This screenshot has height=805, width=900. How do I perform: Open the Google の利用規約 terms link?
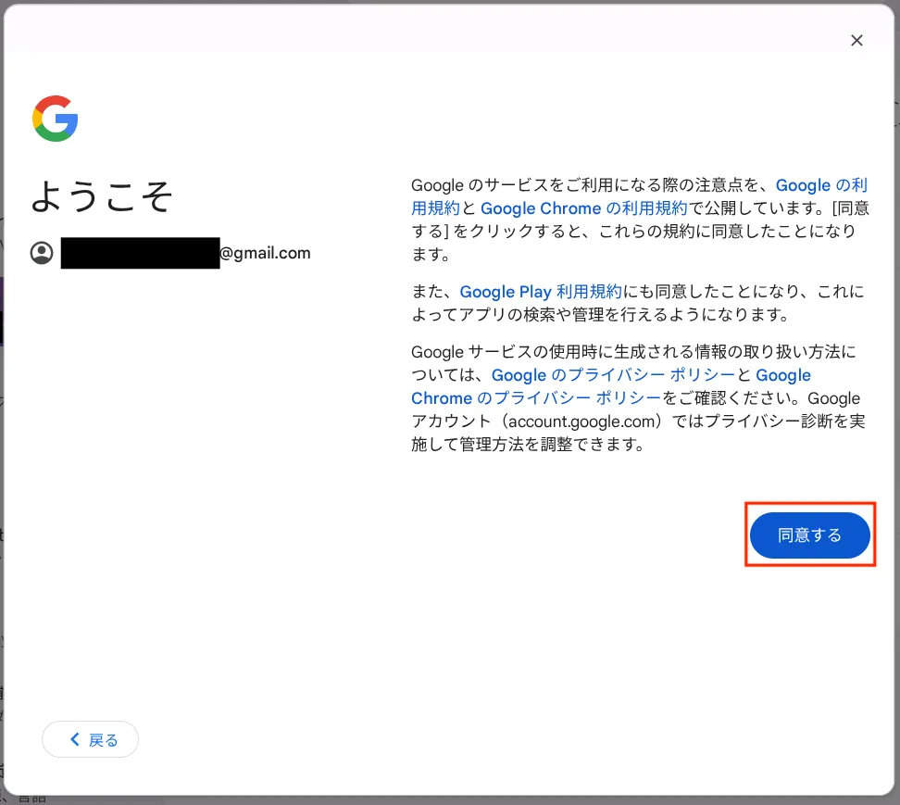click(820, 185)
